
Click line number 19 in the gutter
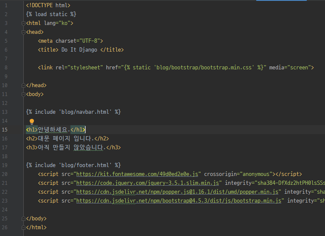[5, 165]
